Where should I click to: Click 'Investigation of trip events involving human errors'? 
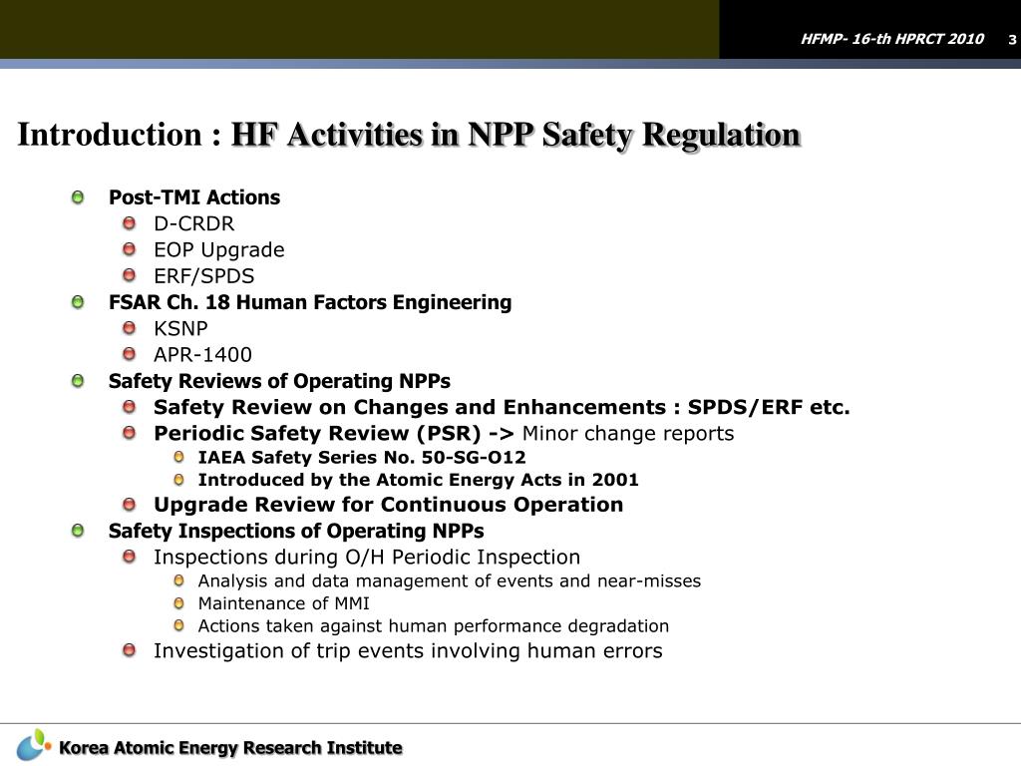[x=408, y=650]
